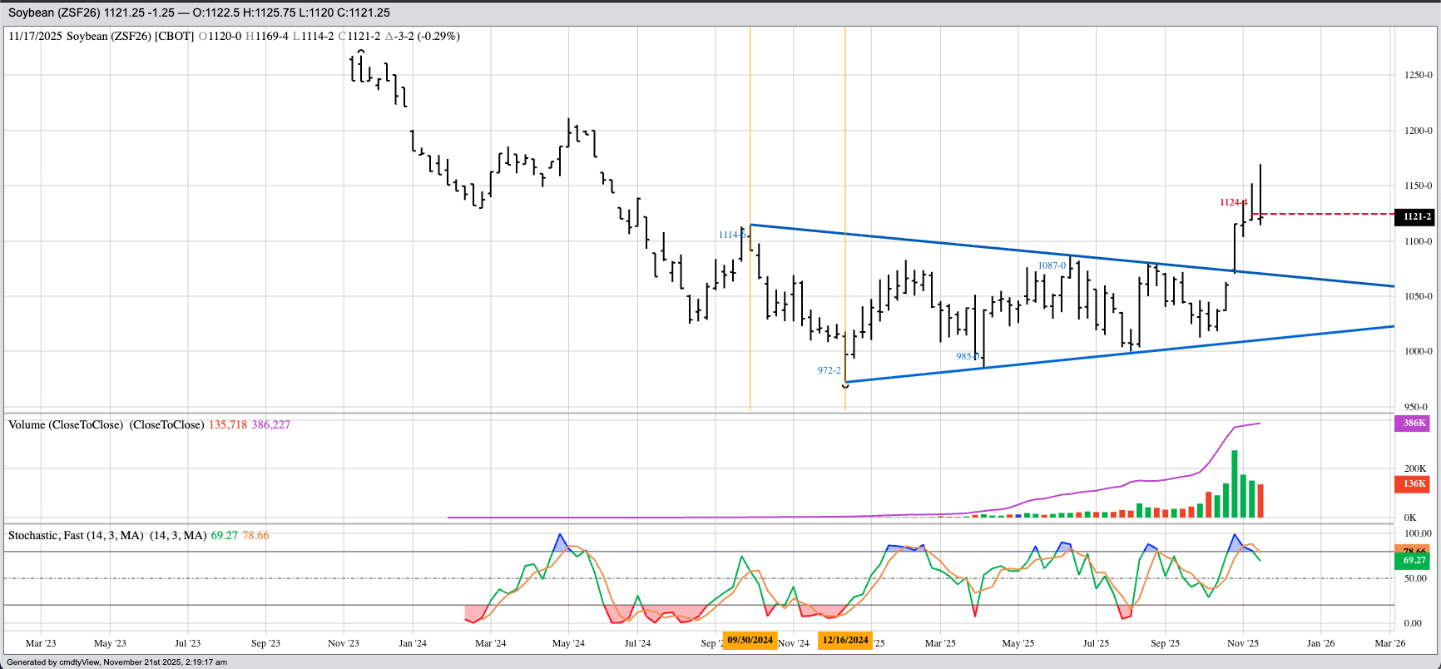Click the 972-2 low price annotation

(829, 370)
